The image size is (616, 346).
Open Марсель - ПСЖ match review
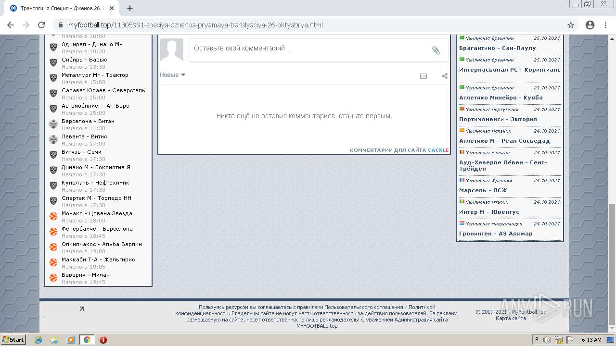click(x=483, y=190)
